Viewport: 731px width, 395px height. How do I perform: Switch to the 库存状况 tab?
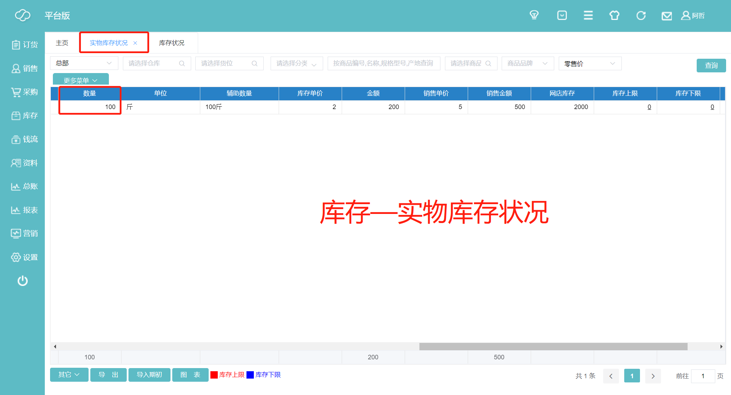(172, 43)
